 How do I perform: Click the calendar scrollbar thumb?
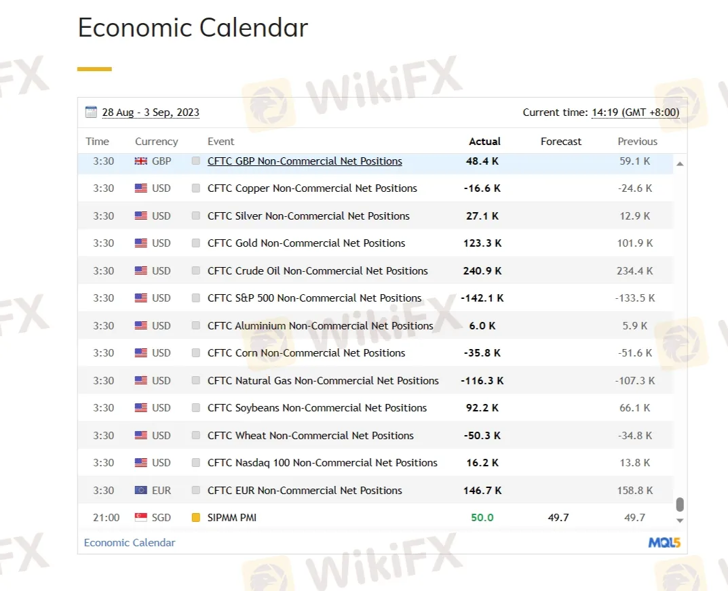coord(680,504)
